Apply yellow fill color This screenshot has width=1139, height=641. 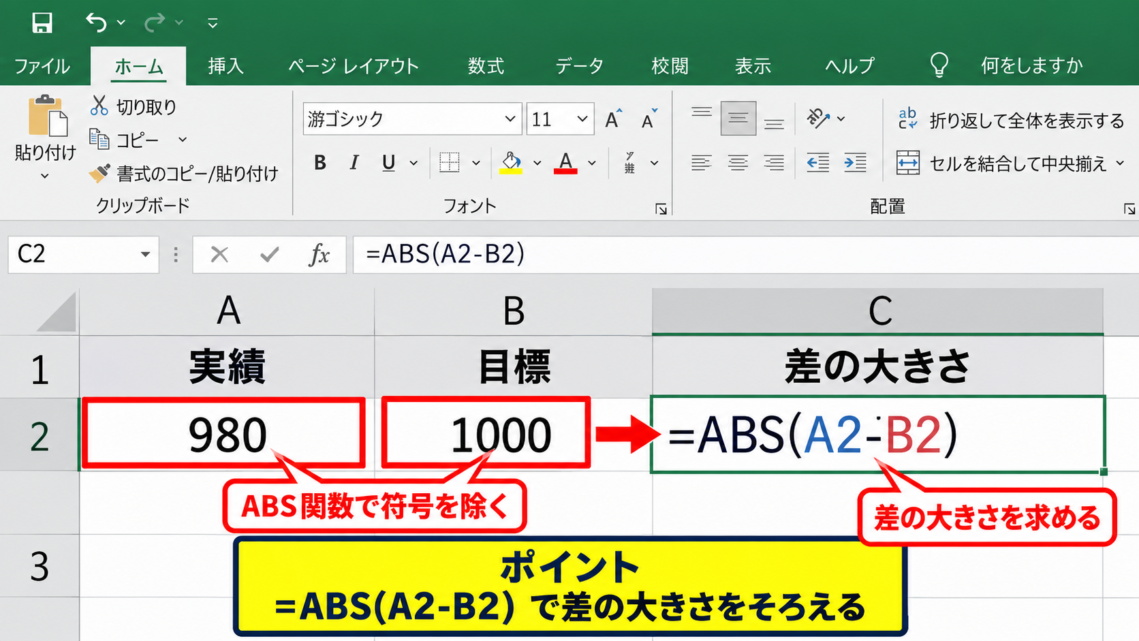click(511, 163)
